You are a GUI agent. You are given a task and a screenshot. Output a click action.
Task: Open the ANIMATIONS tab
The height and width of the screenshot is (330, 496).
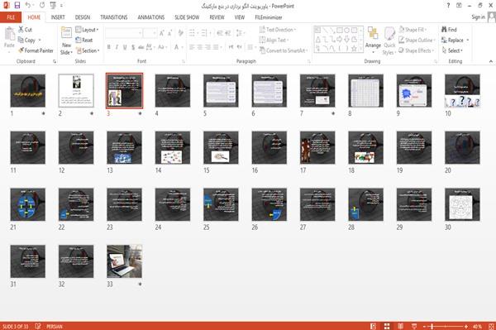tap(151, 17)
